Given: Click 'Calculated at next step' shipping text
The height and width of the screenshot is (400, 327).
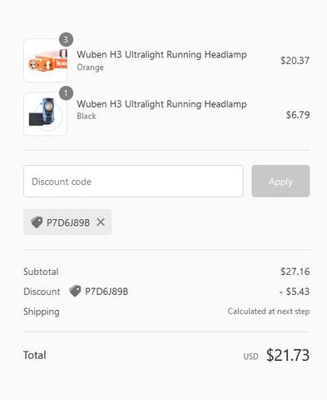Looking at the screenshot, I should tap(269, 312).
